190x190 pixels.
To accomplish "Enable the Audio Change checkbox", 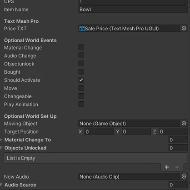I will (x=81, y=55).
